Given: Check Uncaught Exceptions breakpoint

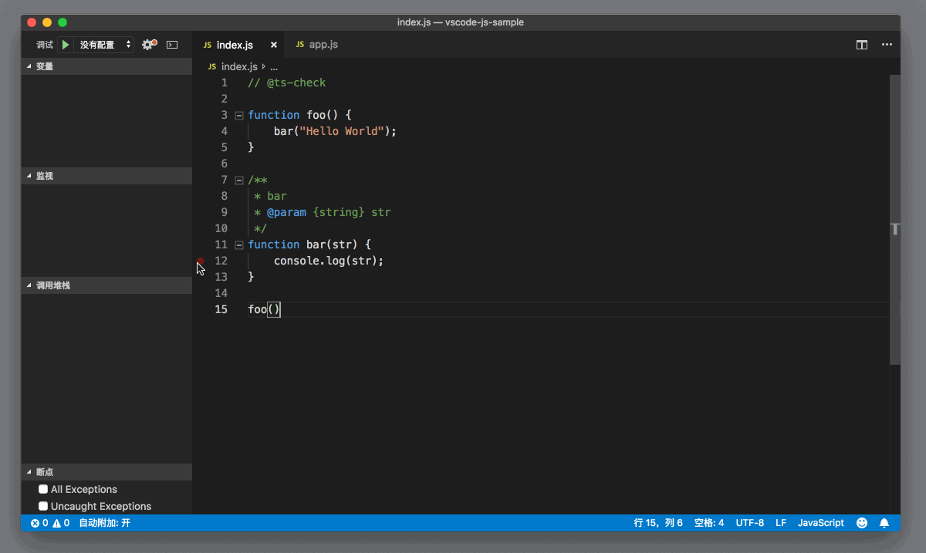Looking at the screenshot, I should point(43,506).
